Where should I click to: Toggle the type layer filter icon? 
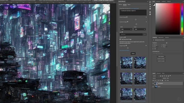tap(164, 76)
